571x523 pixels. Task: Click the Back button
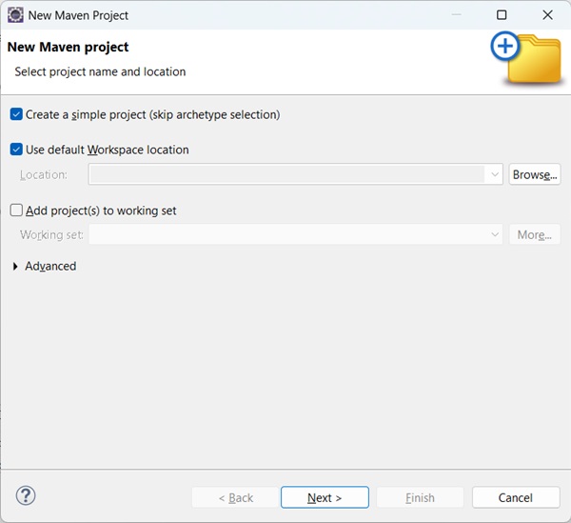point(235,497)
